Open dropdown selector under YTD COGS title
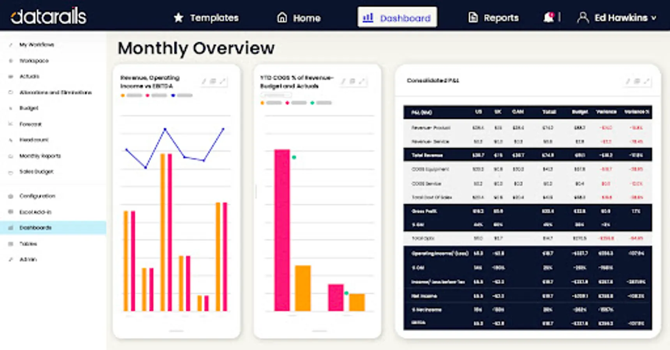 click(276, 95)
